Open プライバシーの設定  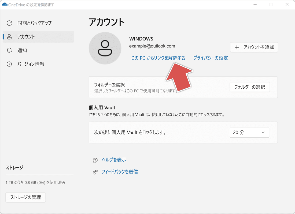click(211, 58)
